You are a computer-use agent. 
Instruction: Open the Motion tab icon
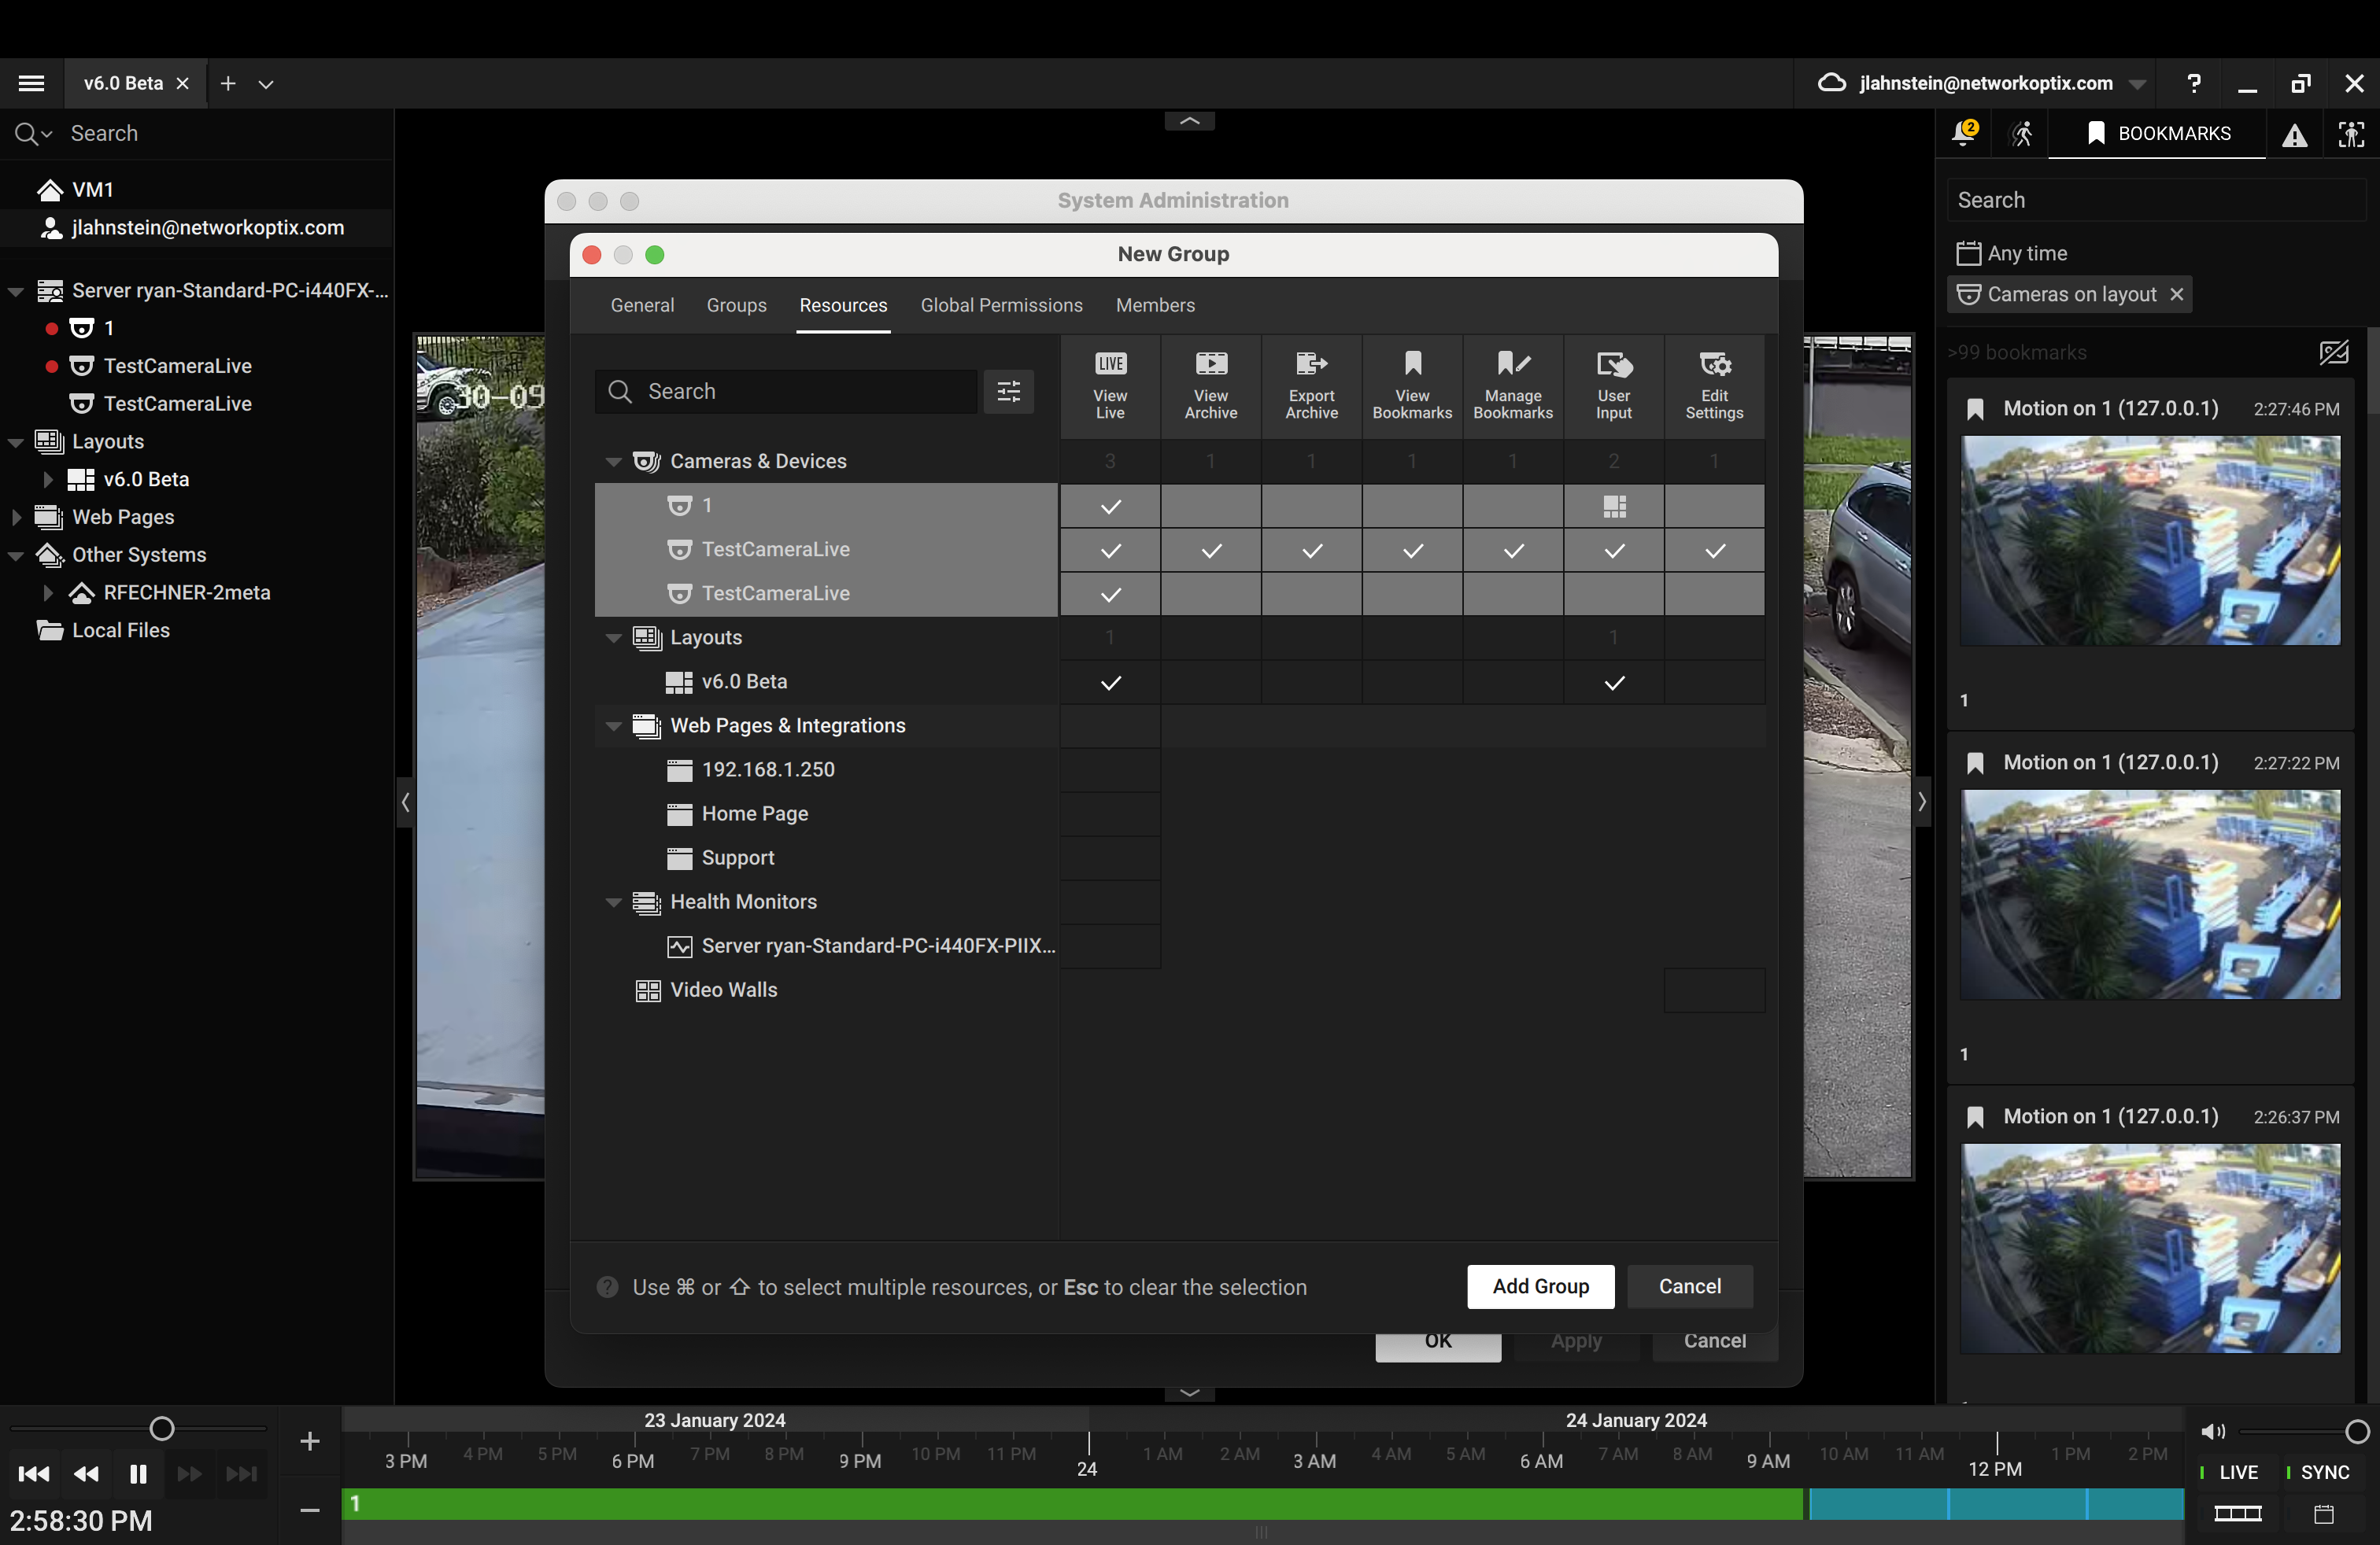pos(2022,134)
